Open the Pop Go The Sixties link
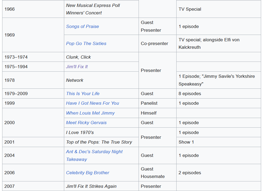Screen dimensions: 263x191 point(86,43)
